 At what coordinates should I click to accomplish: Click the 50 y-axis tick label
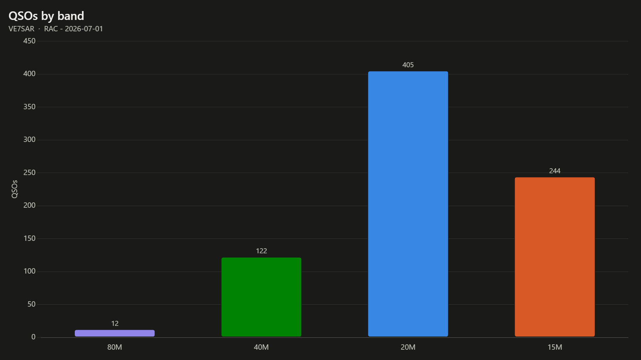pyautogui.click(x=31, y=304)
